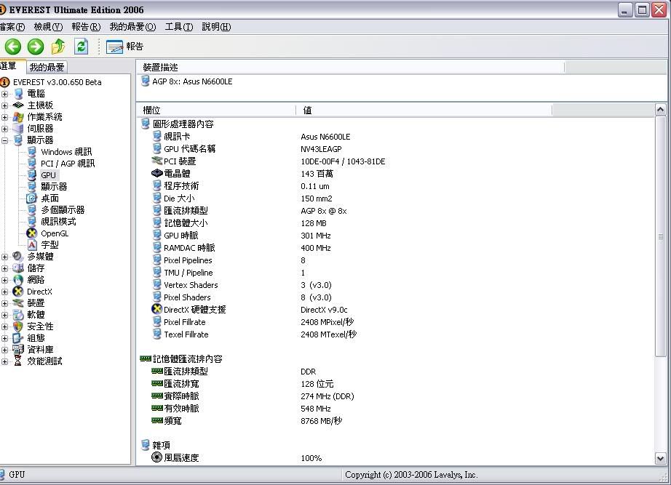Click the 桌面 desktop icon in tree
The height and width of the screenshot is (485, 671).
pos(32,198)
